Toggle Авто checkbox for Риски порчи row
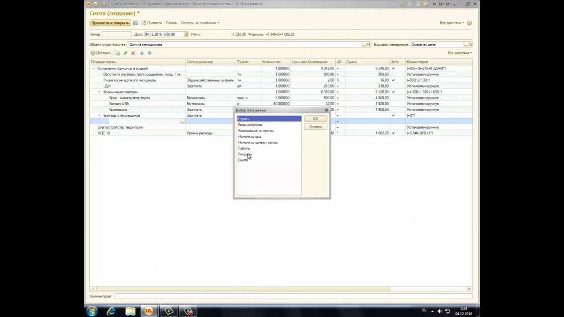This screenshot has height=317, width=564. [x=393, y=80]
